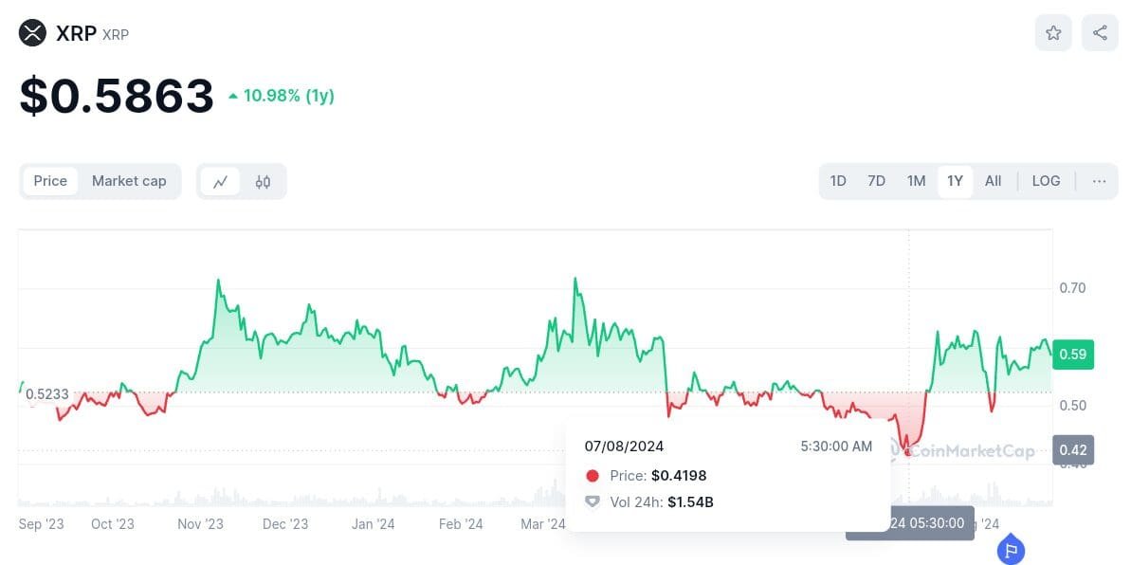1131x565 pixels.
Task: Enable logarithmic scale with LOG button
Action: click(1046, 180)
